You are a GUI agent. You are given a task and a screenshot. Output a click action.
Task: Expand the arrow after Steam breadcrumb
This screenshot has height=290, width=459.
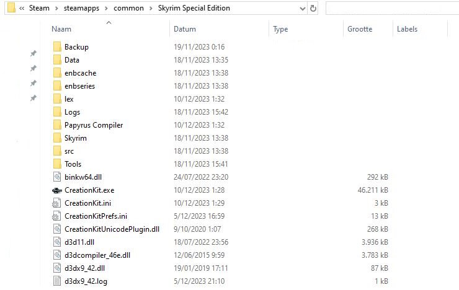[56, 9]
